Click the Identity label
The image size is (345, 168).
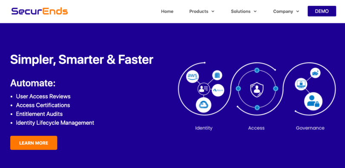point(204,128)
